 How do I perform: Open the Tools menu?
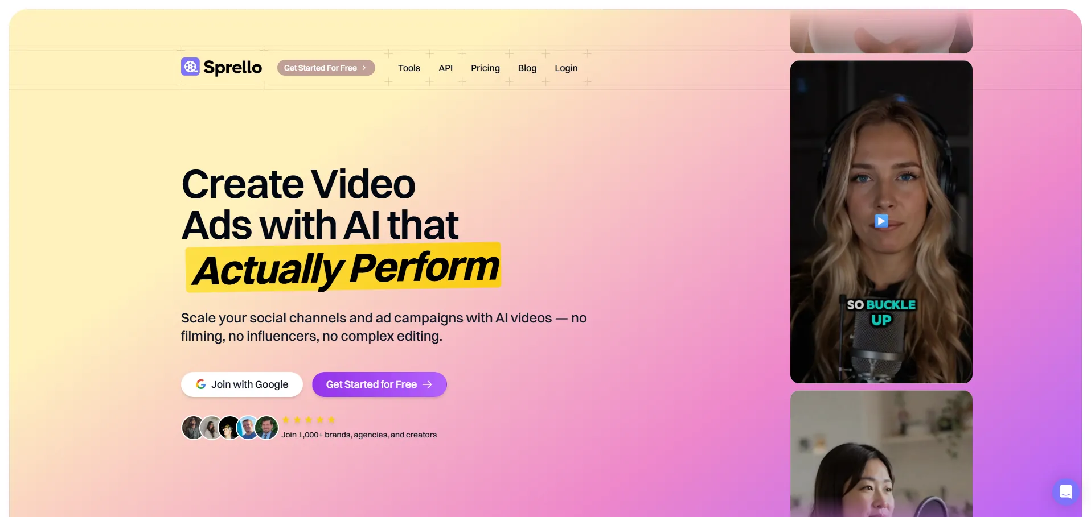point(409,68)
